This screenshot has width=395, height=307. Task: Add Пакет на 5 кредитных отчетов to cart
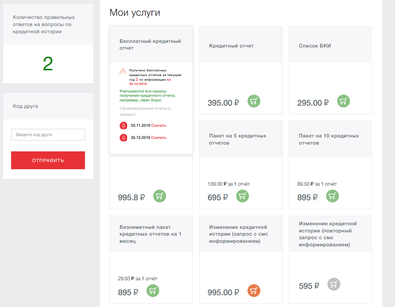pyautogui.click(x=242, y=196)
